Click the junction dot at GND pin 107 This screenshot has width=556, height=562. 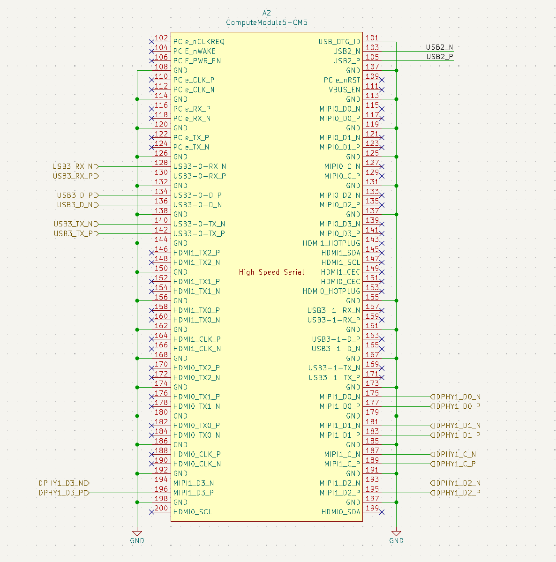396,71
